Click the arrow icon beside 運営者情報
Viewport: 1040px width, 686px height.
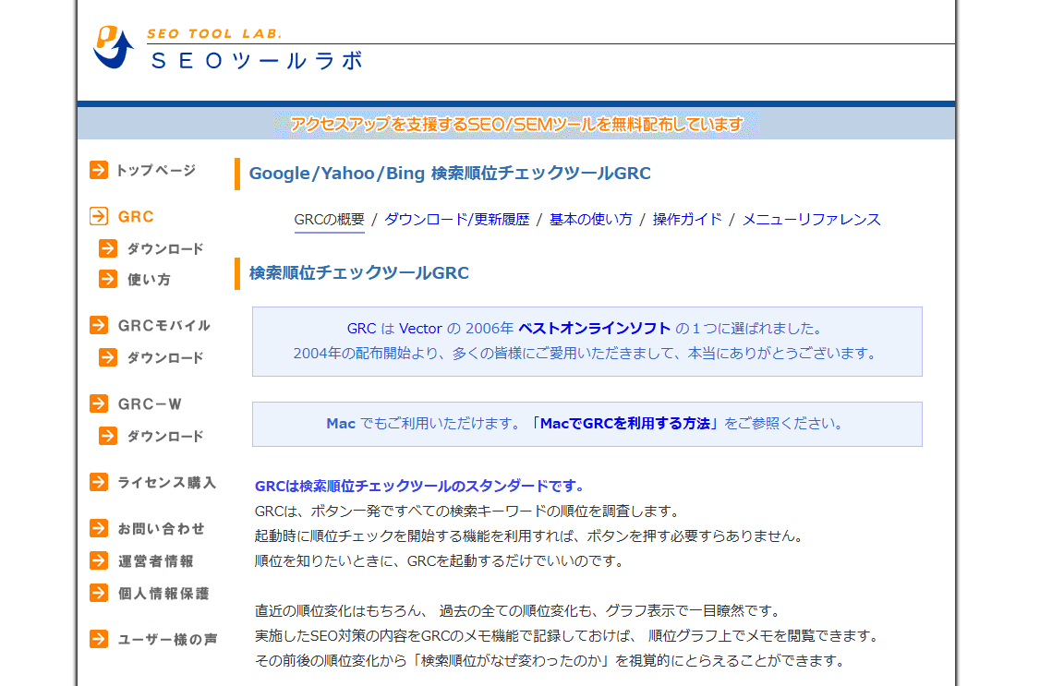point(99,560)
